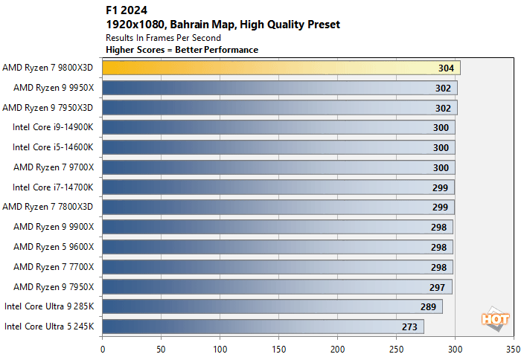Select the 'AMD Ryzen 7 7700X' label

click(x=54, y=267)
